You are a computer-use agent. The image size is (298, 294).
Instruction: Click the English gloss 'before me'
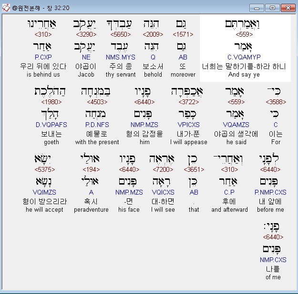(x=270, y=210)
